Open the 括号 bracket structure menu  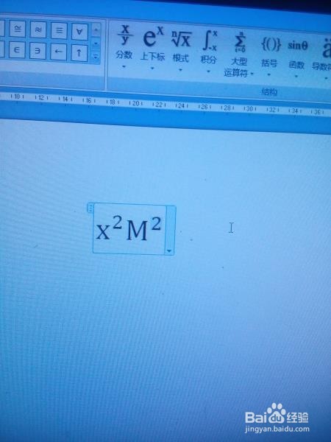coord(270,57)
